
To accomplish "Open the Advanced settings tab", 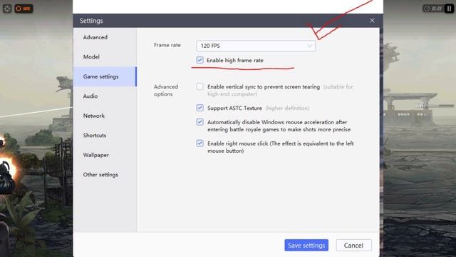I will click(x=105, y=37).
